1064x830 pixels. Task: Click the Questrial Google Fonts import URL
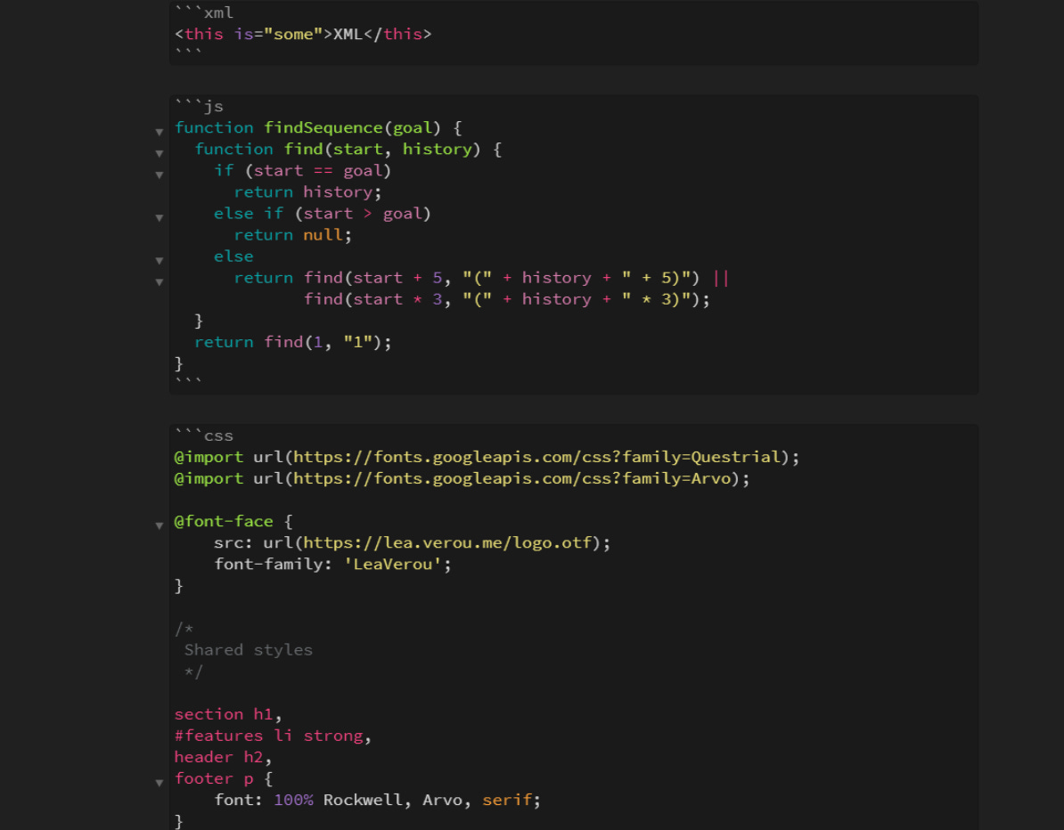[x=536, y=457]
